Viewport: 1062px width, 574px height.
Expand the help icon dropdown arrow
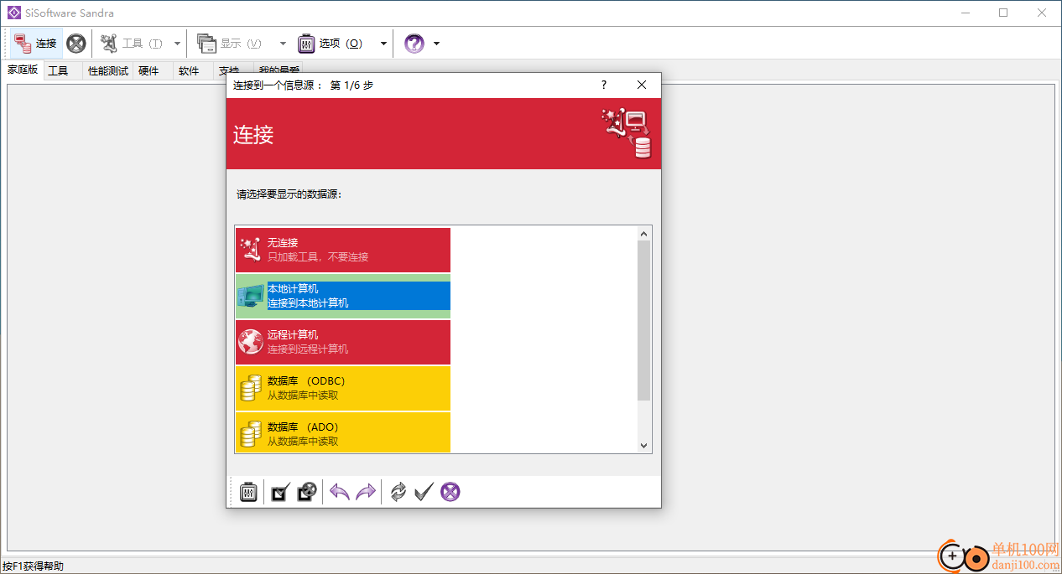point(436,44)
